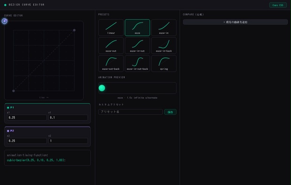Screen dimensions: 291x185
Task: Click the curve end point handle at top right
Action: [74, 30]
